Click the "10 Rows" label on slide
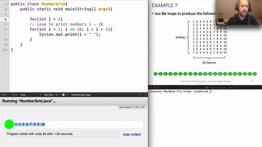 (180, 37)
